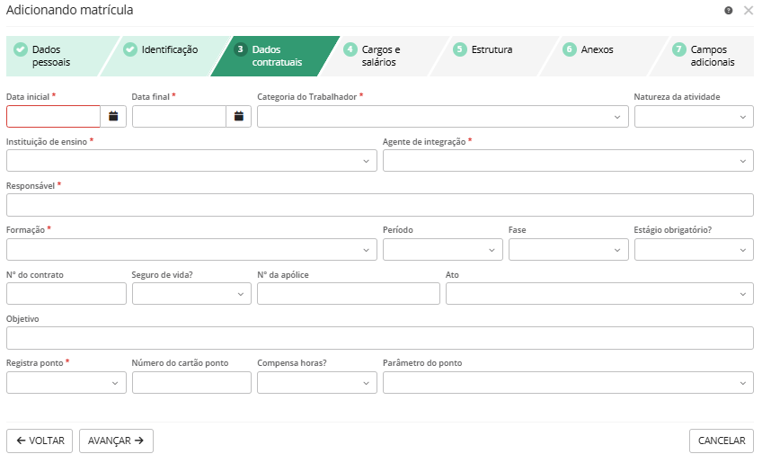Open the Seguro de vida dropdown
The image size is (762, 454).
(191, 294)
